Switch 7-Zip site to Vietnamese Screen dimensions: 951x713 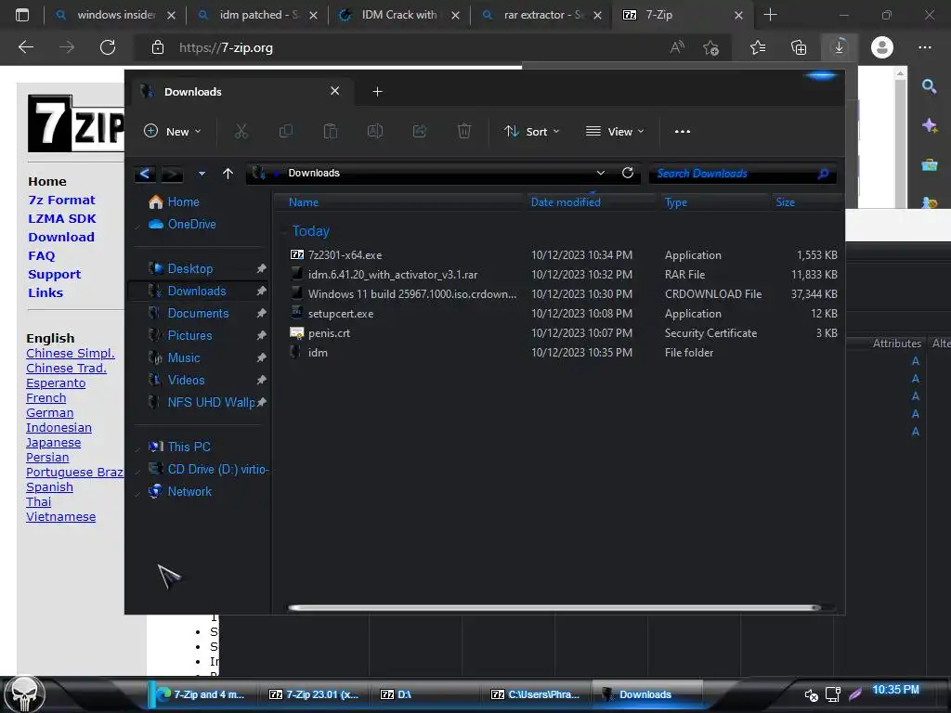coord(60,517)
